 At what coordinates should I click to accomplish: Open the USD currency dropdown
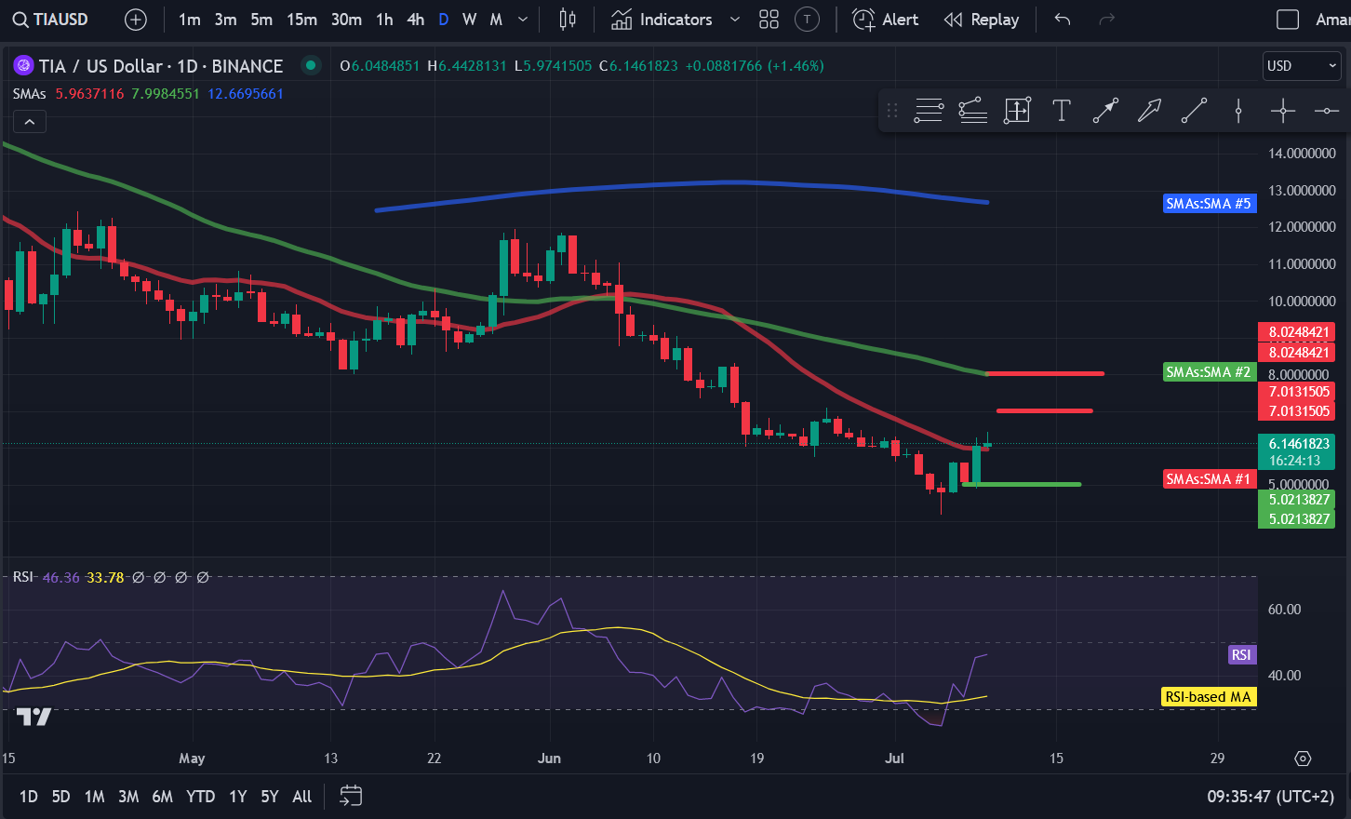[x=1302, y=66]
